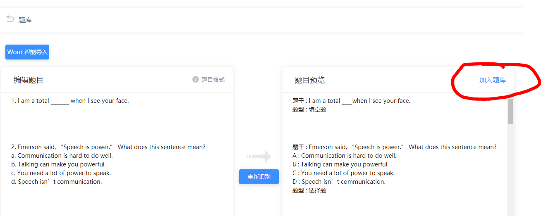Click the info icon beside 题目格式

pos(196,79)
